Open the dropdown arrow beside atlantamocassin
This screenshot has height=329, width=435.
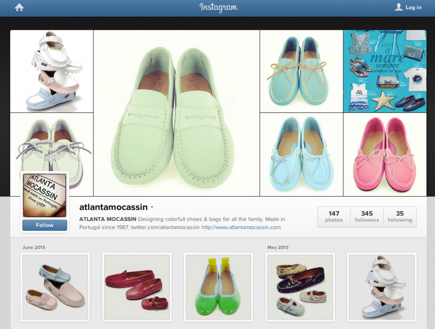click(x=152, y=207)
